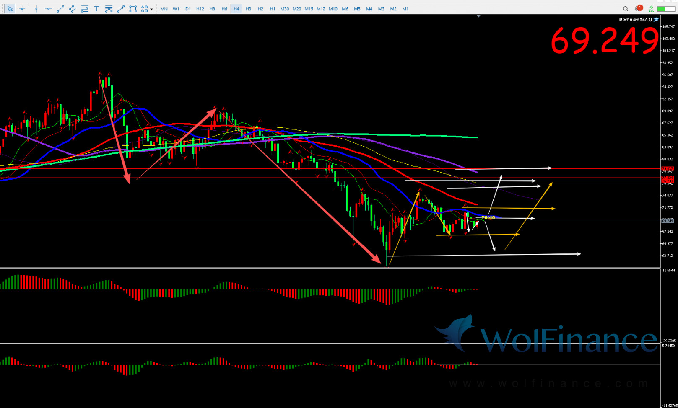Image resolution: width=678 pixels, height=408 pixels.
Task: Select the M15 timeframe
Action: [309, 9]
